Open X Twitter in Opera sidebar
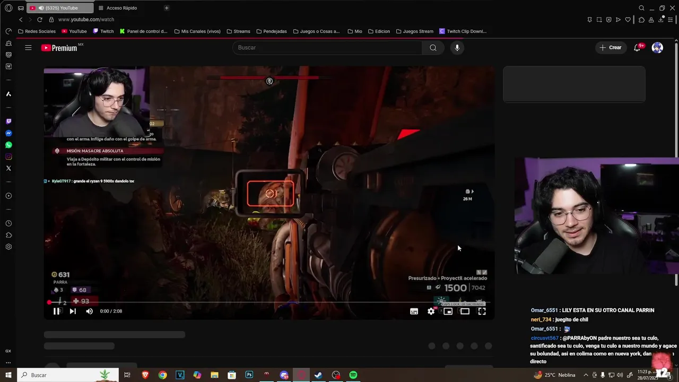The image size is (679, 382). click(8, 168)
